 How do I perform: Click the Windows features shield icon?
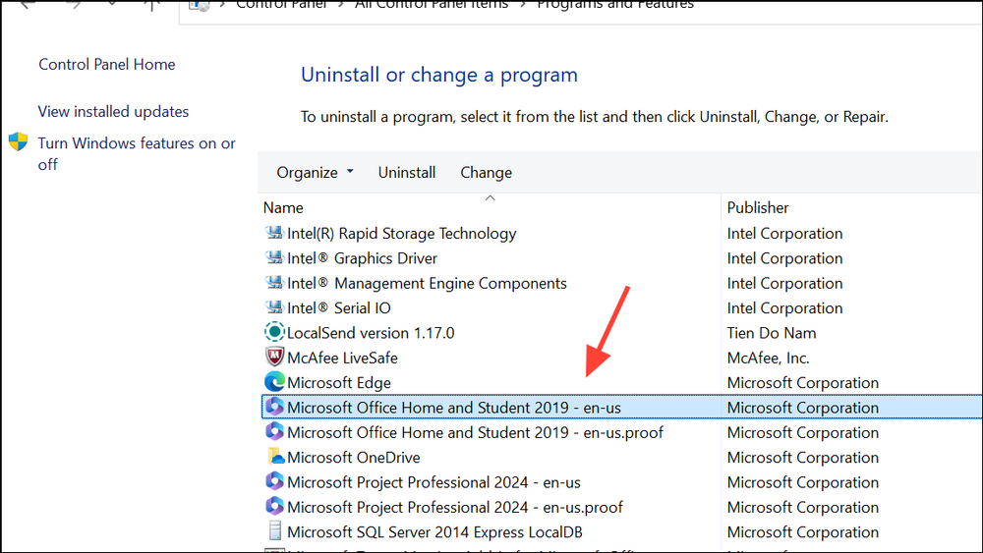tap(18, 142)
